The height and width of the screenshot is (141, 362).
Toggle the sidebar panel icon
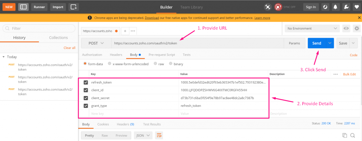point(23,7)
